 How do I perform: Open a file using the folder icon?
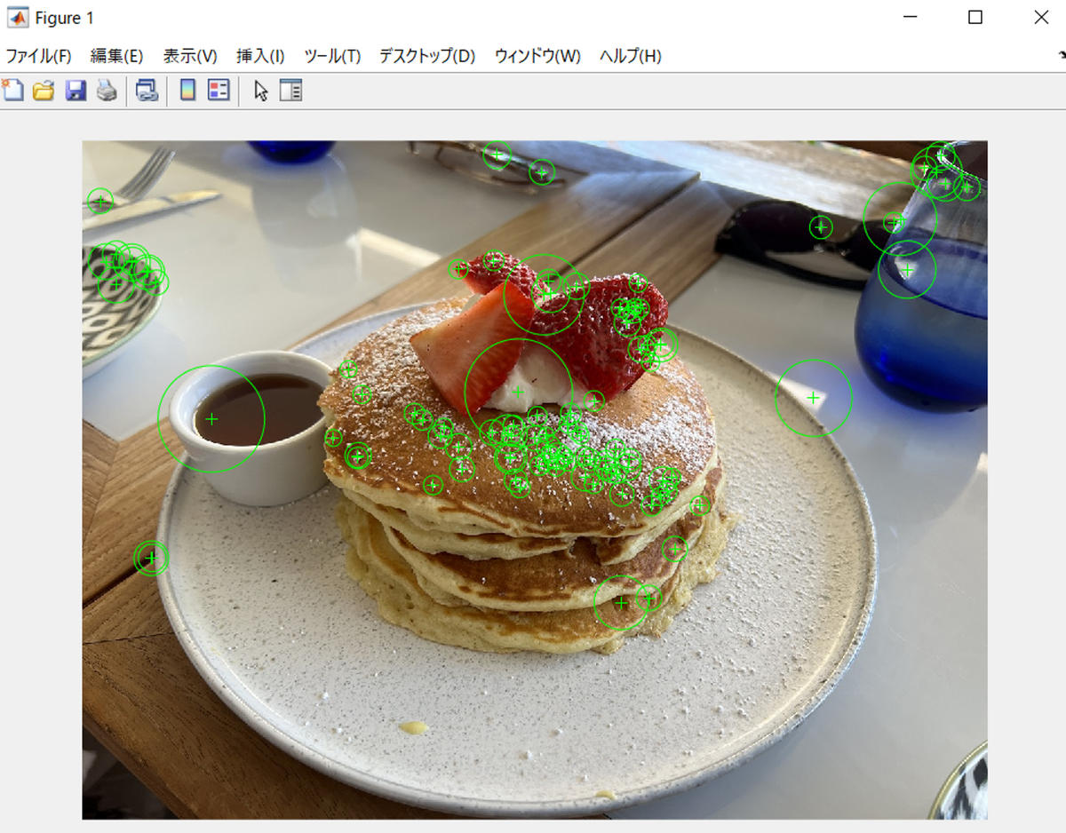pos(44,90)
